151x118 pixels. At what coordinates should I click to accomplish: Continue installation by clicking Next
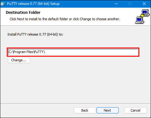(x=108, y=110)
